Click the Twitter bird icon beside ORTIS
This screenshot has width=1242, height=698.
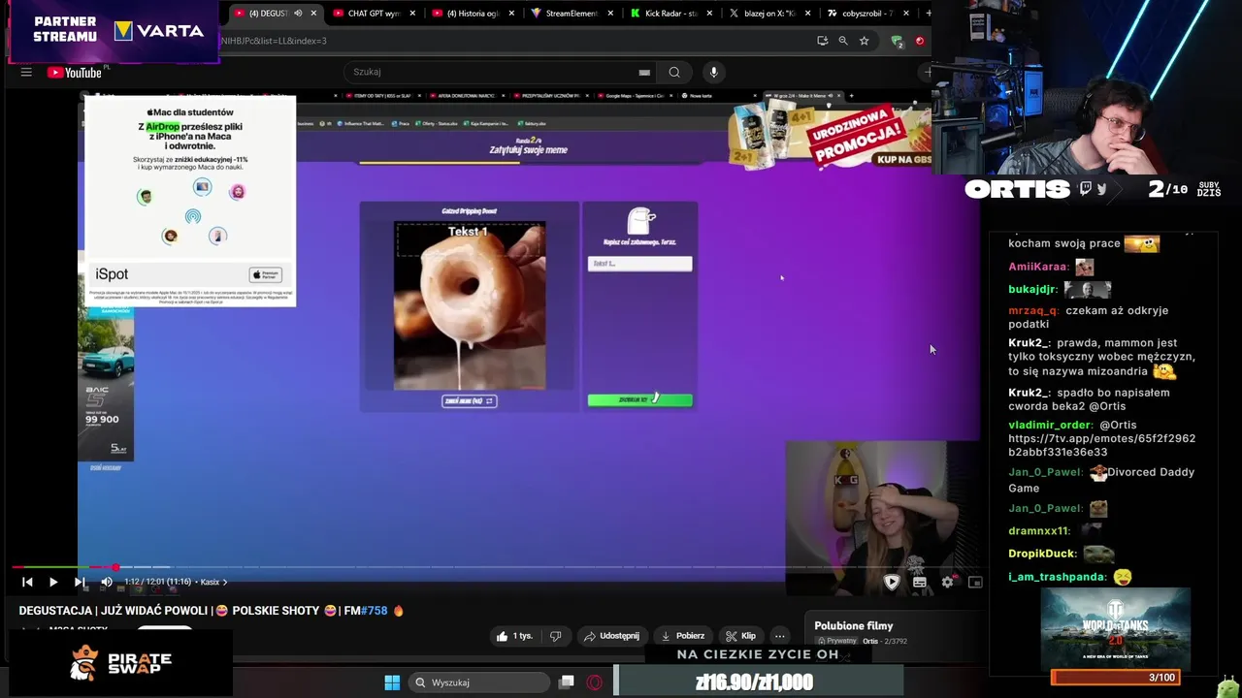click(1102, 189)
